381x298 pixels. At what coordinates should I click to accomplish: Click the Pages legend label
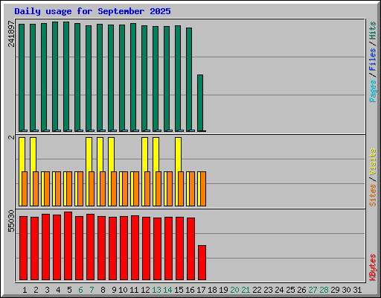[372, 91]
